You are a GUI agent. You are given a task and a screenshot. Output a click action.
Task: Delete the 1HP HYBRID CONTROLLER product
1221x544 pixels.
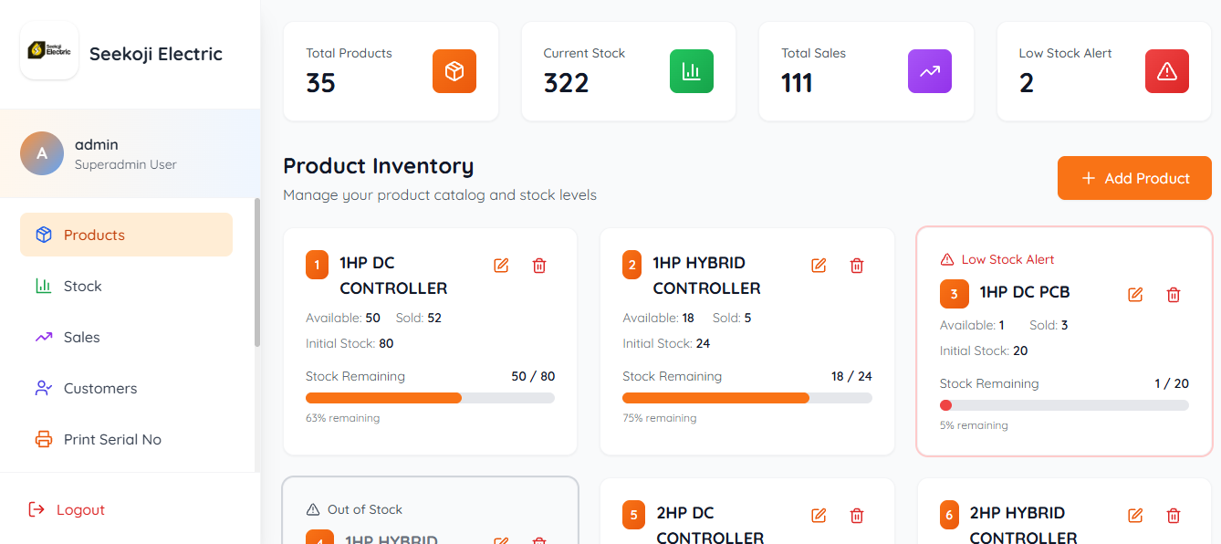click(857, 266)
